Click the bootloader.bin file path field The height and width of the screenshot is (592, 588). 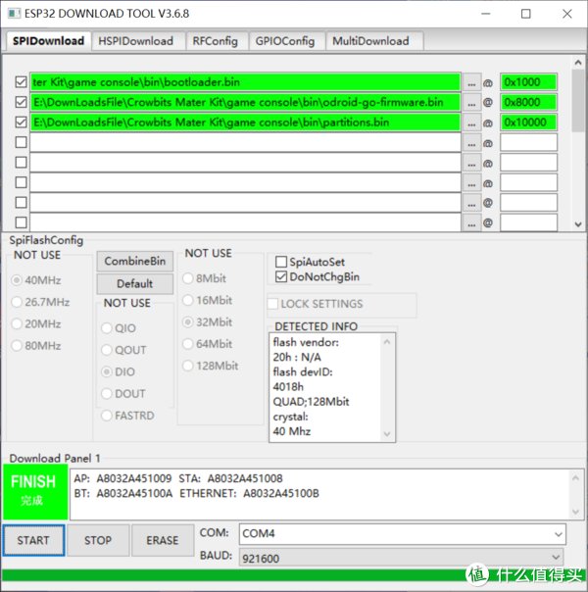(245, 82)
